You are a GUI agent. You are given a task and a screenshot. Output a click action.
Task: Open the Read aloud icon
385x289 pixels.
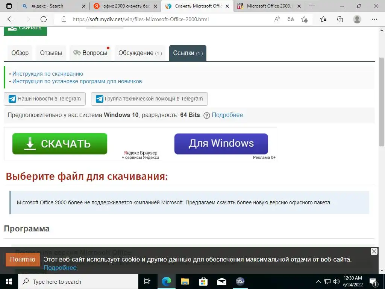click(x=277, y=19)
